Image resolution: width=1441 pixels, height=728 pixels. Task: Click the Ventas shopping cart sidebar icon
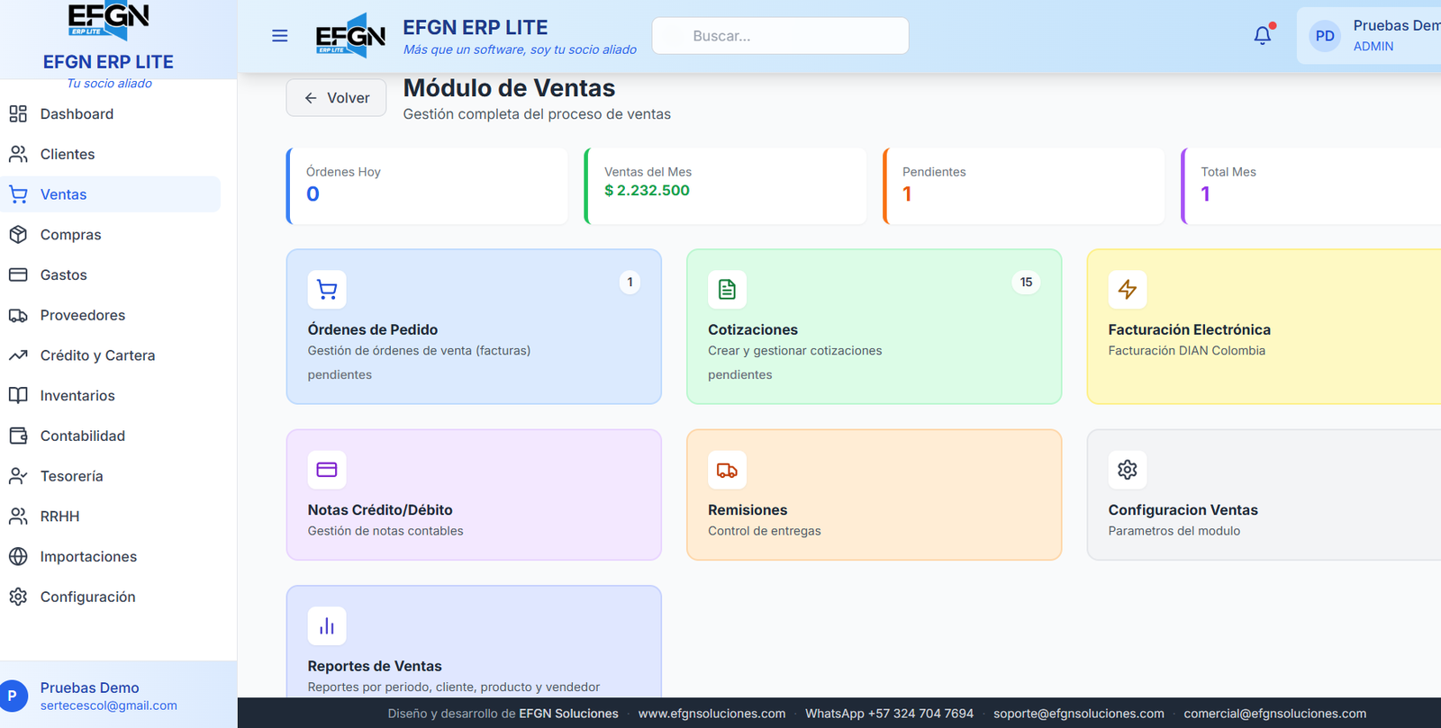pyautogui.click(x=18, y=194)
